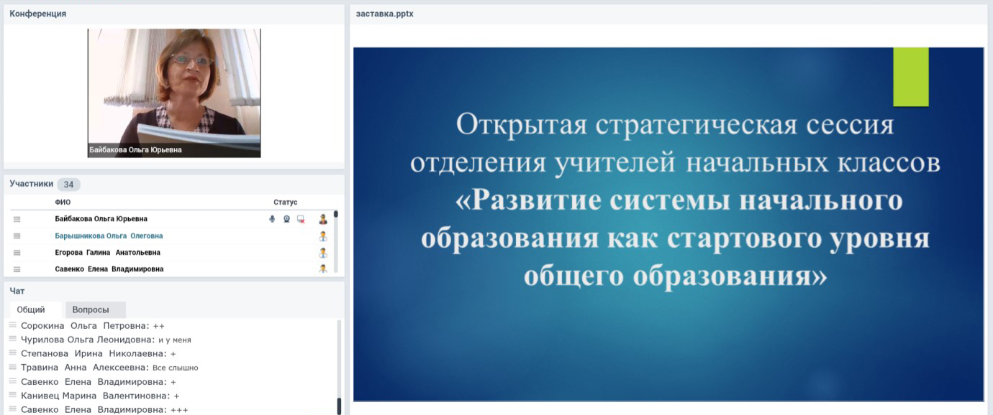Screen dimensions: 993x415
Task: Click the Чат panel title
Action: point(17,291)
